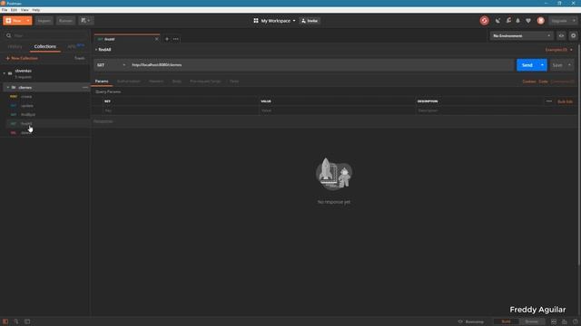Open the File menu
Viewport: 581px width, 326px height.
[x=5, y=10]
